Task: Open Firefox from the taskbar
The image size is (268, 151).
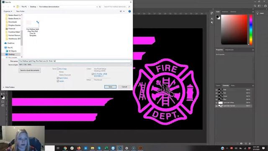Action: (79, 148)
